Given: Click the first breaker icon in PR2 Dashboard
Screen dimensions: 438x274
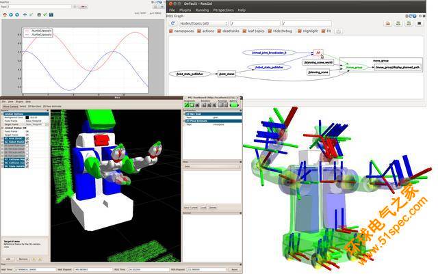Looking at the screenshot, I should (x=204, y=105).
